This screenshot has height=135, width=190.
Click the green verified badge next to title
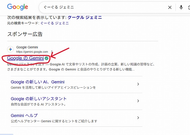[x=47, y=58]
